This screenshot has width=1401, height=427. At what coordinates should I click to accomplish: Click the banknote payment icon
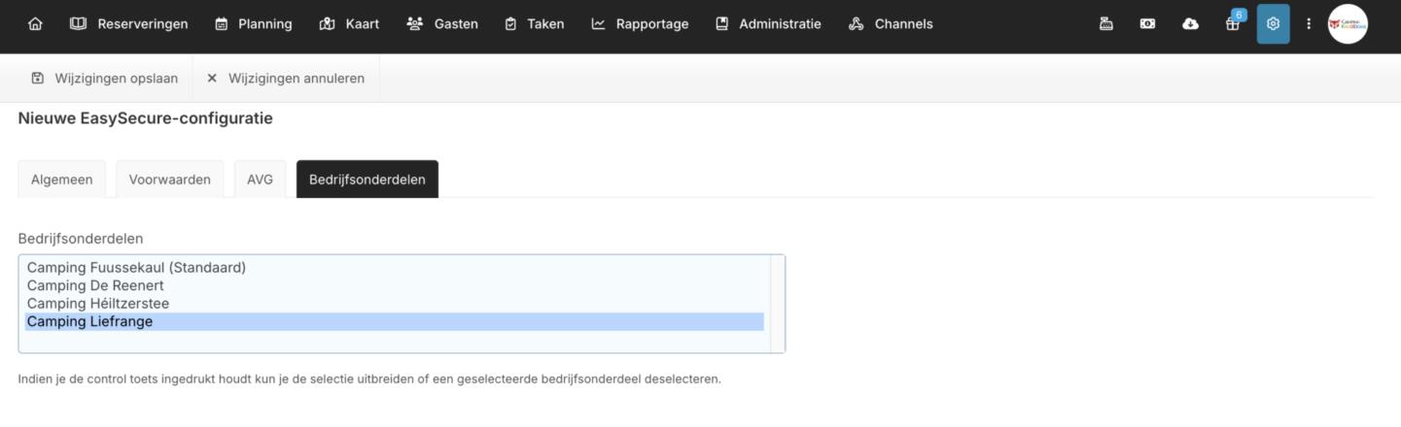pos(1147,24)
